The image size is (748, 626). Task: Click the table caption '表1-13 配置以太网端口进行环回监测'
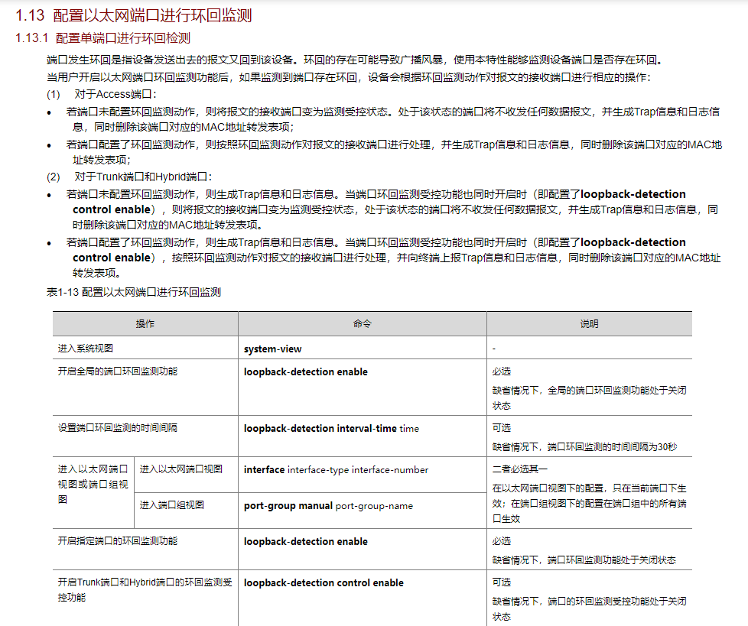(x=134, y=292)
